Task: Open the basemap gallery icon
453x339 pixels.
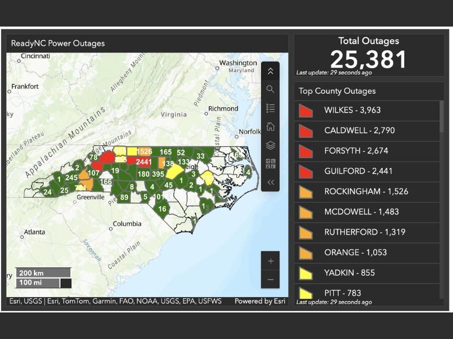Action: (x=271, y=162)
